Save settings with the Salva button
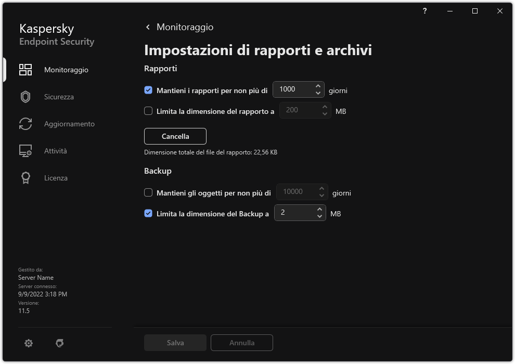The width and height of the screenshot is (515, 364). coord(175,342)
